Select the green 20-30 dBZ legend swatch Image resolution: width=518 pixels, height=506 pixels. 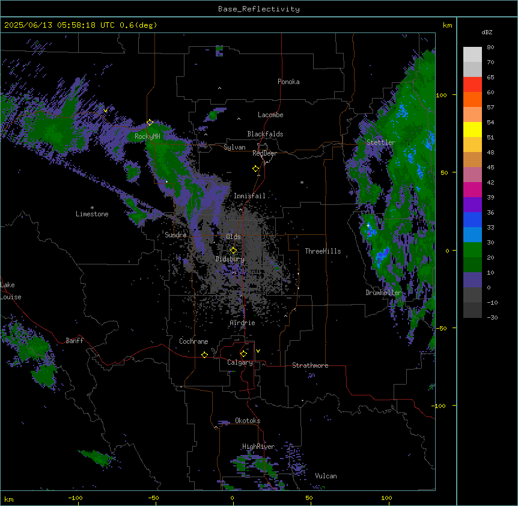pos(472,250)
